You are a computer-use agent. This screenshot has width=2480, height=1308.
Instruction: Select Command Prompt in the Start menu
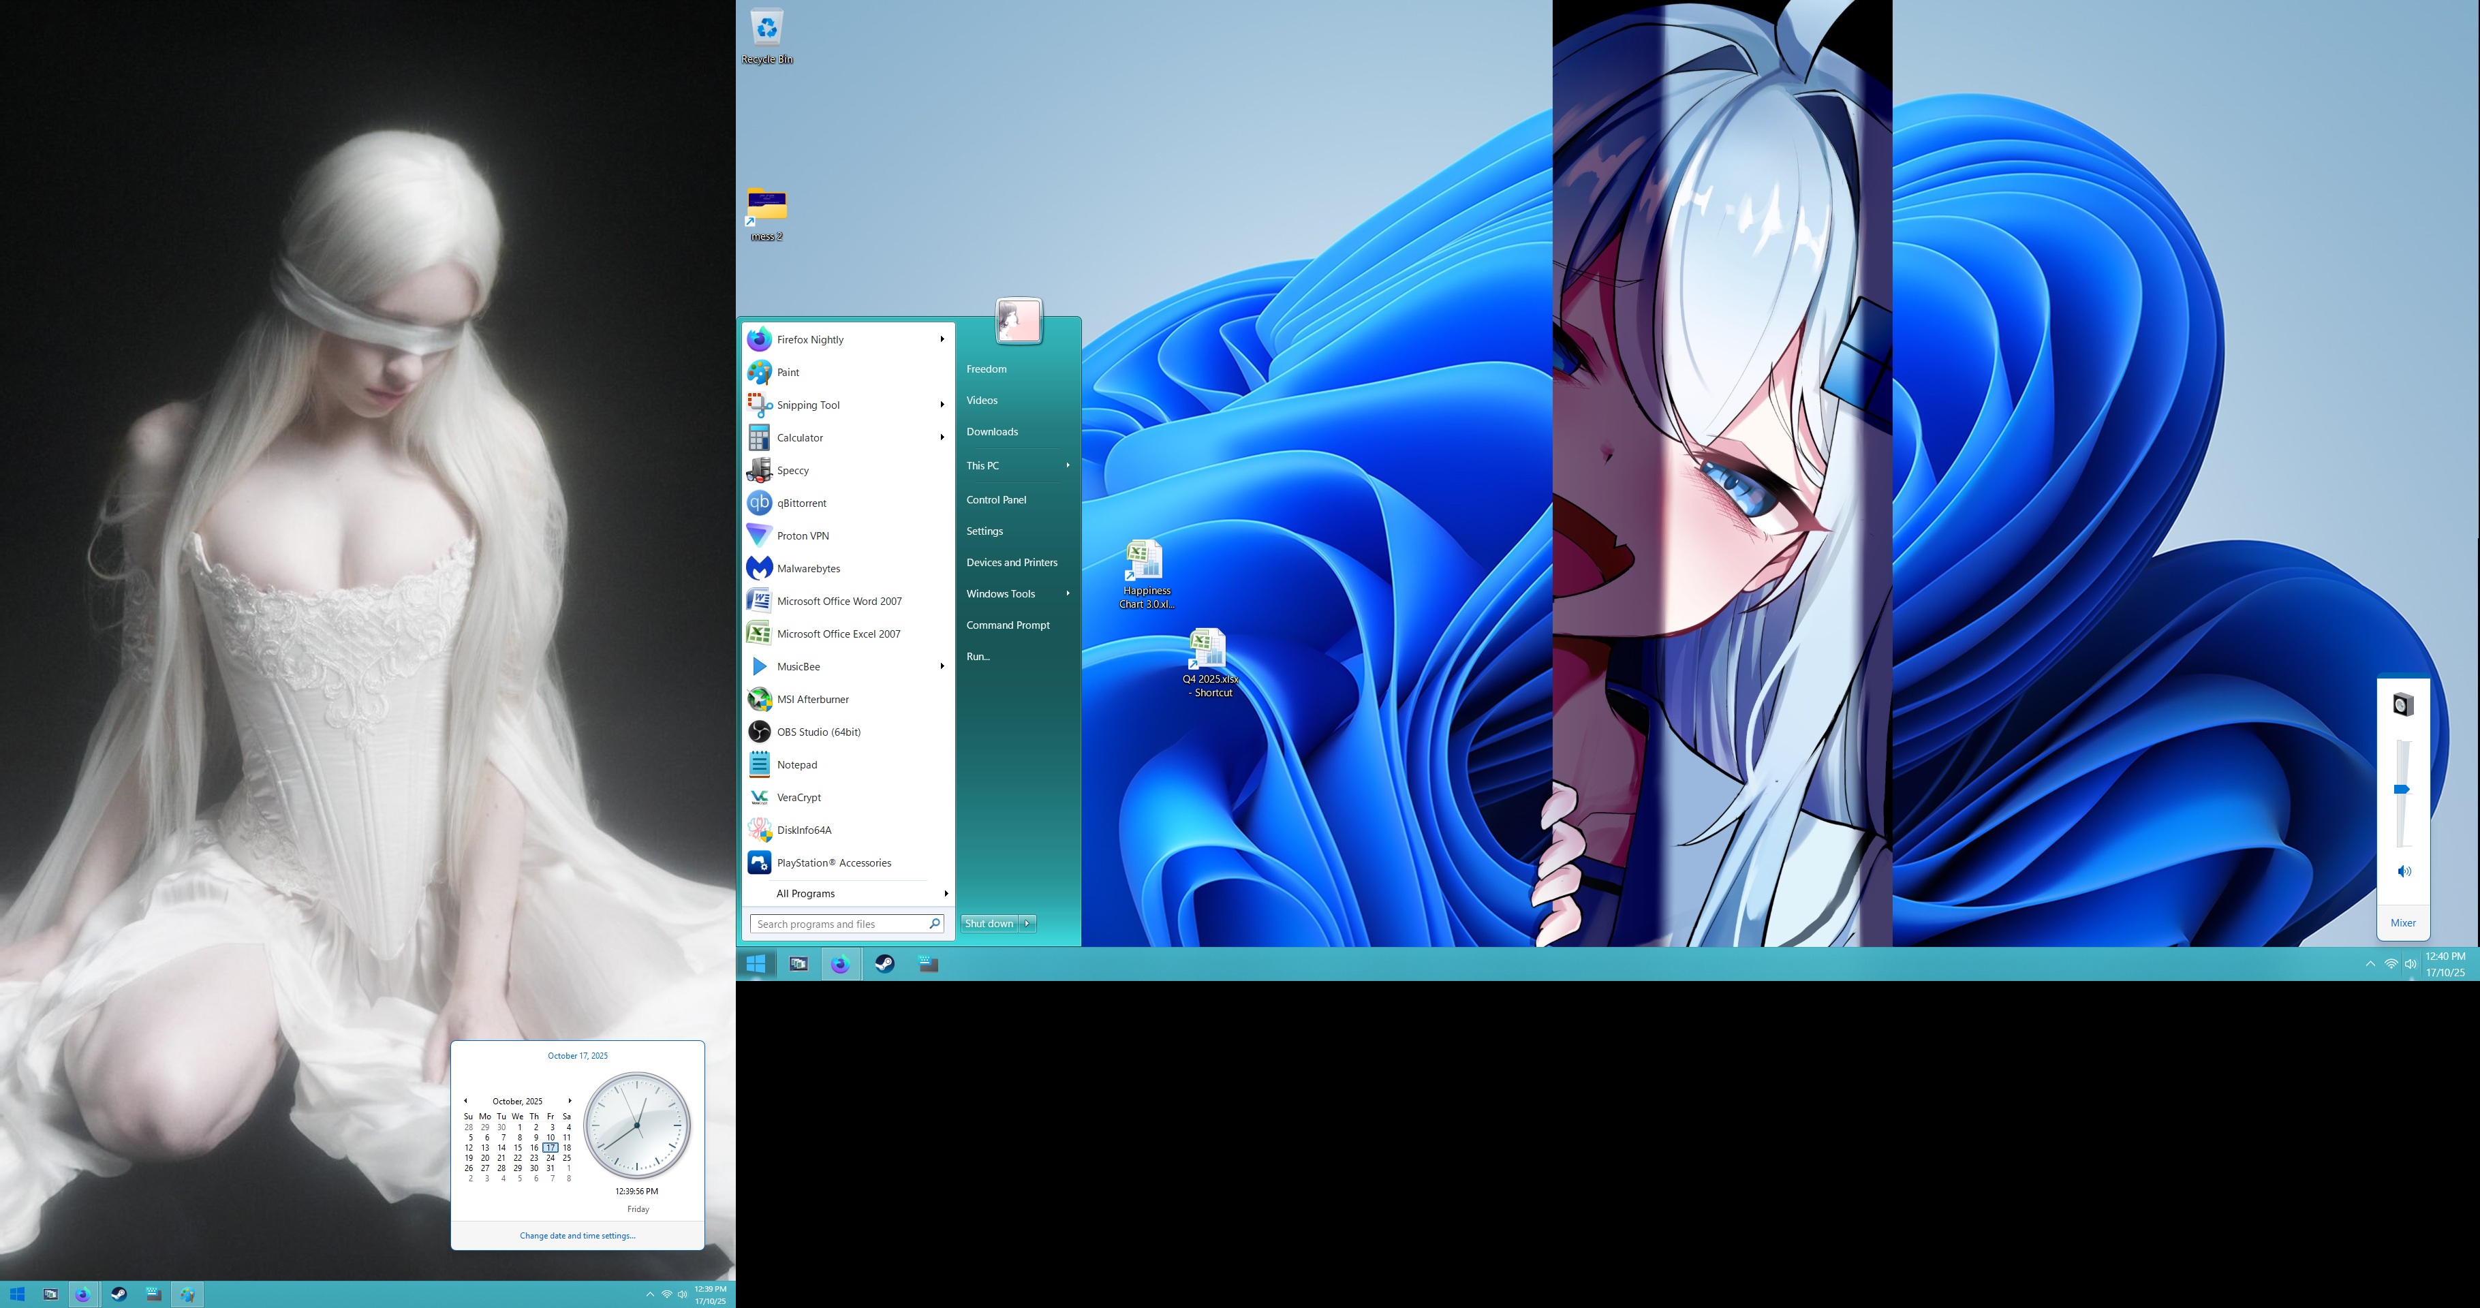click(1007, 625)
